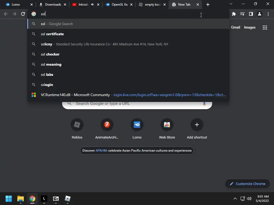The image size is (274, 205).
Task: Go back with the back arrow
Action: (x=6, y=14)
